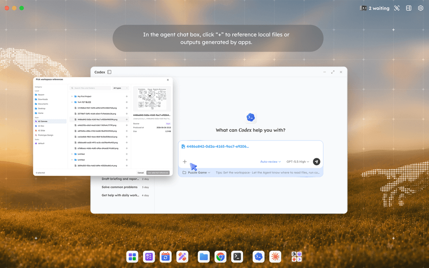Collapse the expanded Untitled folder chevron
The image size is (429, 268).
(x=72, y=160)
